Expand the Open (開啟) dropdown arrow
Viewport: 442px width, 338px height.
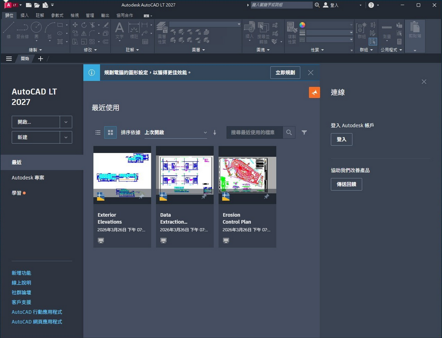tap(66, 122)
